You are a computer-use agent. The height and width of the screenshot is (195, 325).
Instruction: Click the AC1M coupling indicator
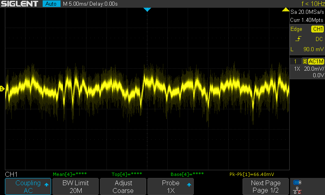coord(316,61)
